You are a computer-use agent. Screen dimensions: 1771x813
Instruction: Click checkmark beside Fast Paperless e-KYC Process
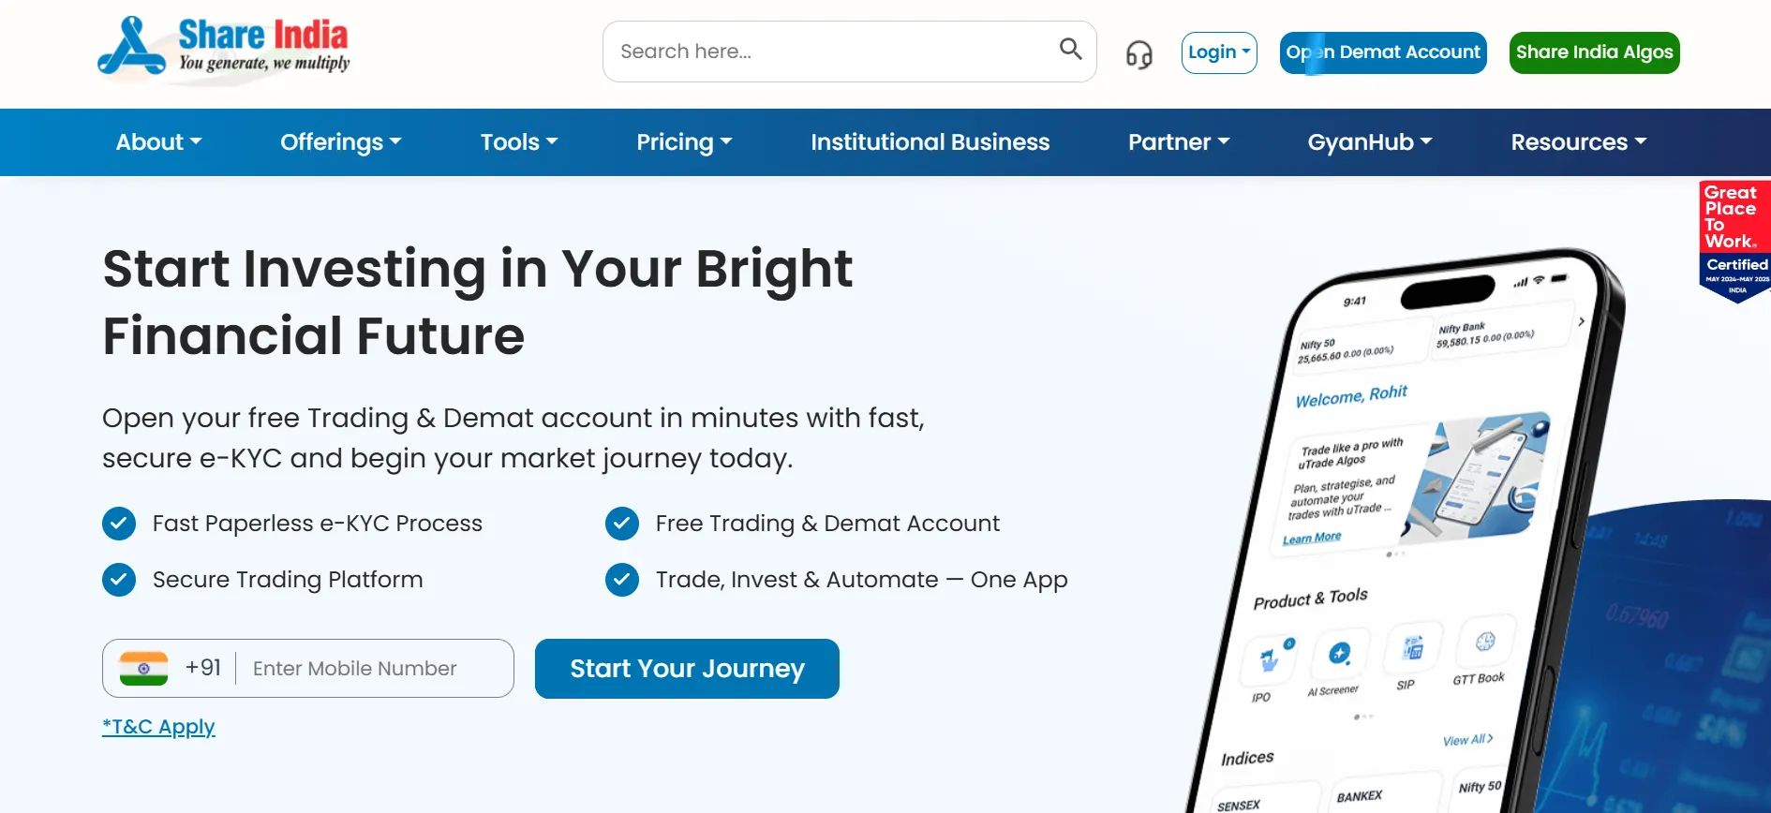[x=119, y=524]
